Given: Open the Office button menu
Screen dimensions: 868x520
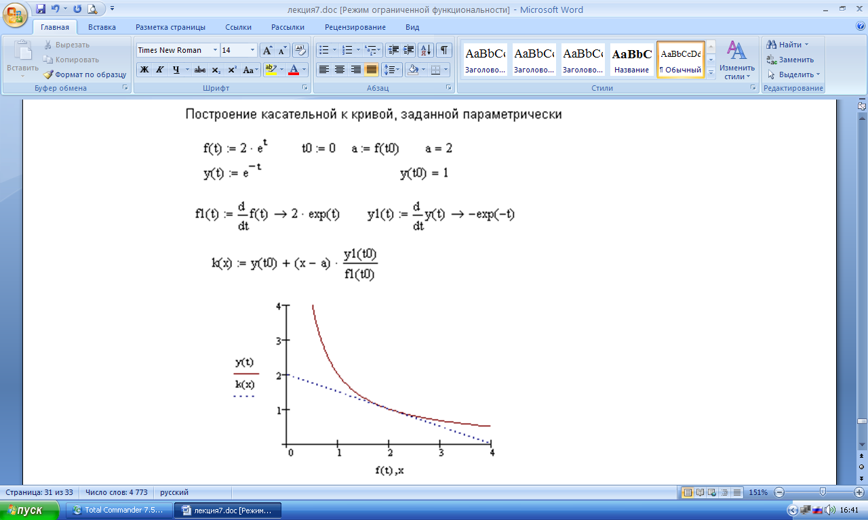Looking at the screenshot, I should 15,14.
